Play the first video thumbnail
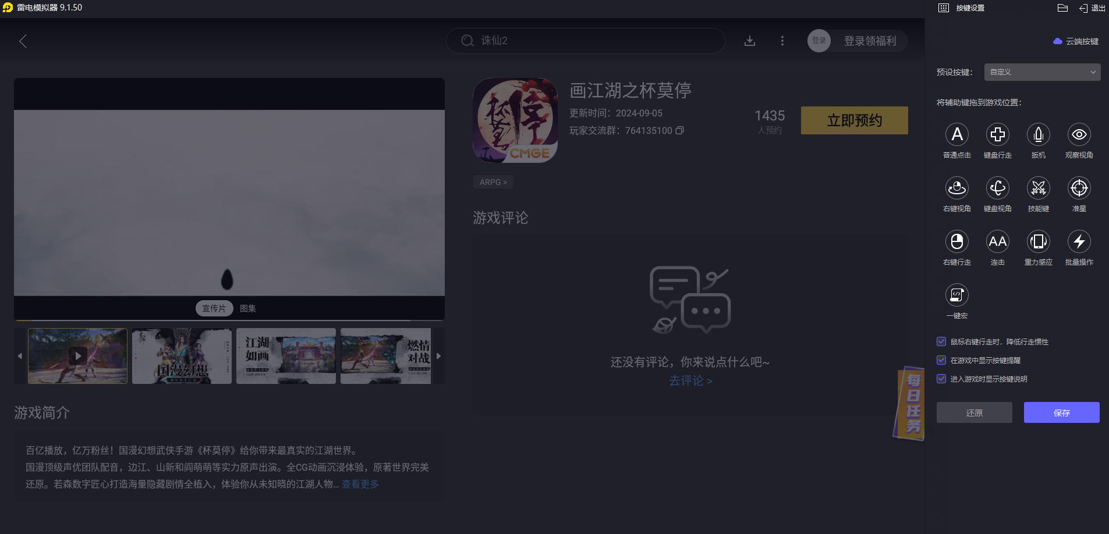Image resolution: width=1109 pixels, height=534 pixels. [77, 355]
